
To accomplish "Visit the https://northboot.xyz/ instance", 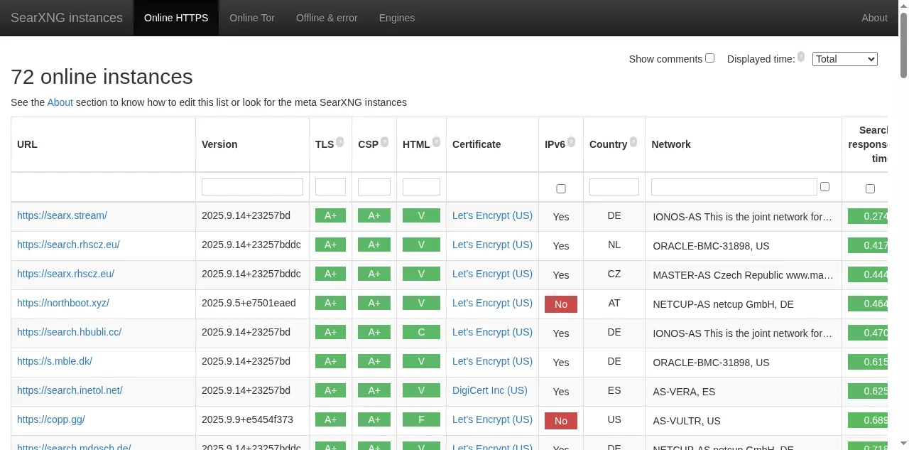I will pyautogui.click(x=63, y=303).
